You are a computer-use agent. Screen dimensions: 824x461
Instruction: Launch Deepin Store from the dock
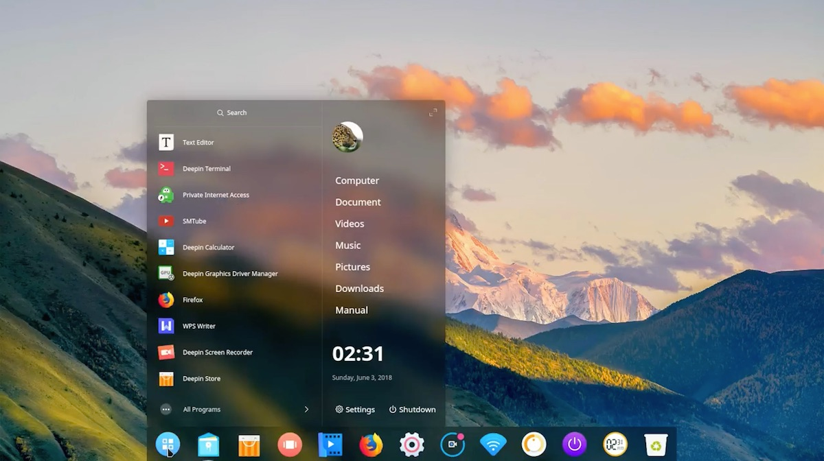249,445
